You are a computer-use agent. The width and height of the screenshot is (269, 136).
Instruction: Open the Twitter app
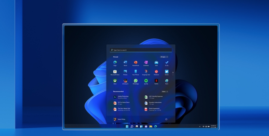click(x=167, y=72)
